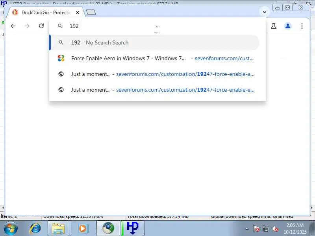Close the DuckDuckGo tab
The height and width of the screenshot is (236, 315).
pos(78,13)
